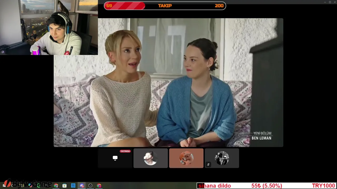The image size is (337, 189).
Task: Select the participant covering face with hand
Action: 151,158
